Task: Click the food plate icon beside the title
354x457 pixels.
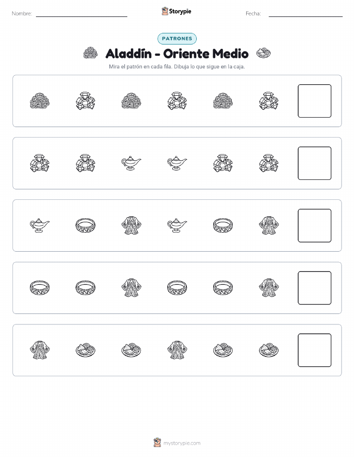Action: point(264,53)
